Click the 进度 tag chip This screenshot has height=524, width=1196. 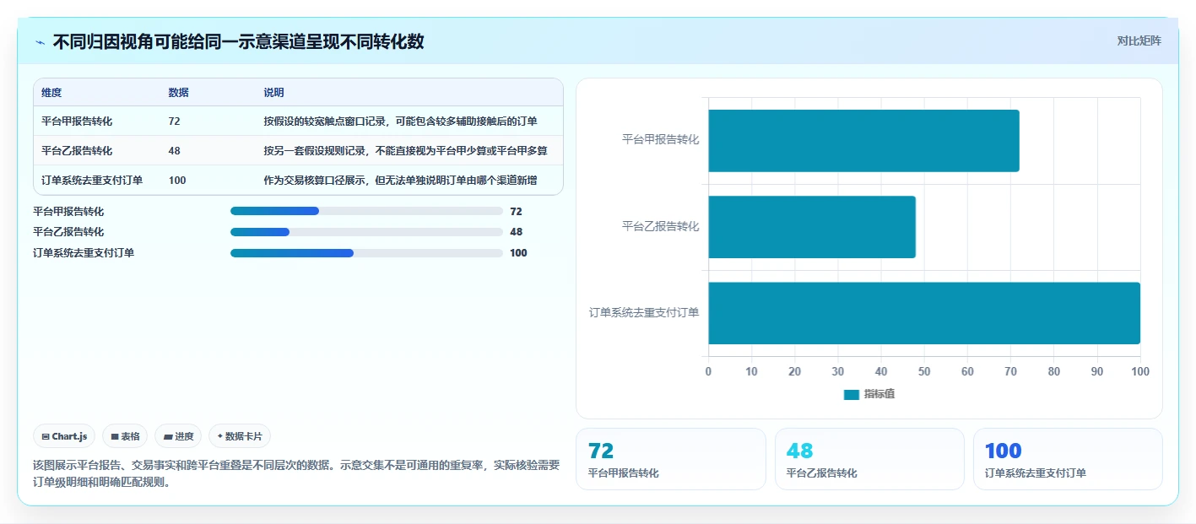point(178,436)
